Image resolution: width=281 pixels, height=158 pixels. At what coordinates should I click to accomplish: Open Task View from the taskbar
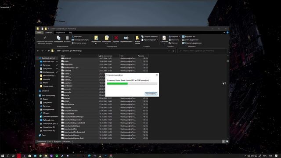(x=13, y=156)
